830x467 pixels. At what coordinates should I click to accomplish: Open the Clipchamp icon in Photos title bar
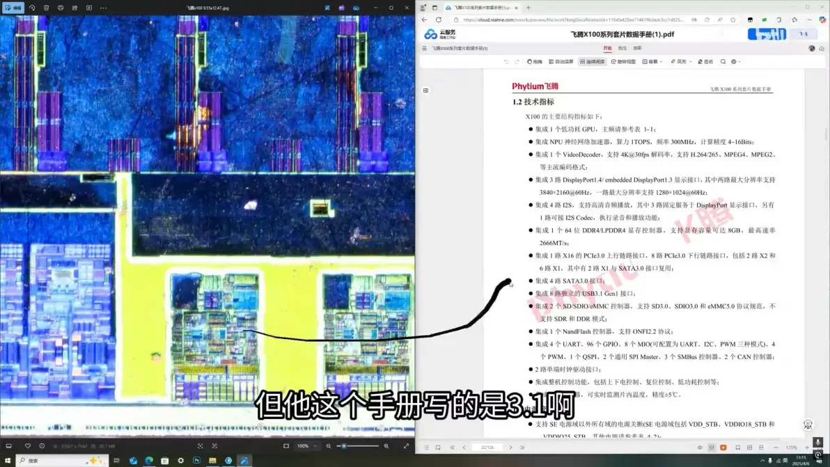(x=341, y=8)
